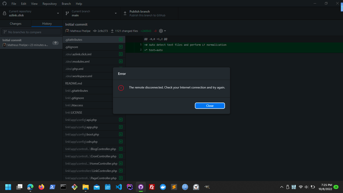Open the Branch menu

pos(66,4)
